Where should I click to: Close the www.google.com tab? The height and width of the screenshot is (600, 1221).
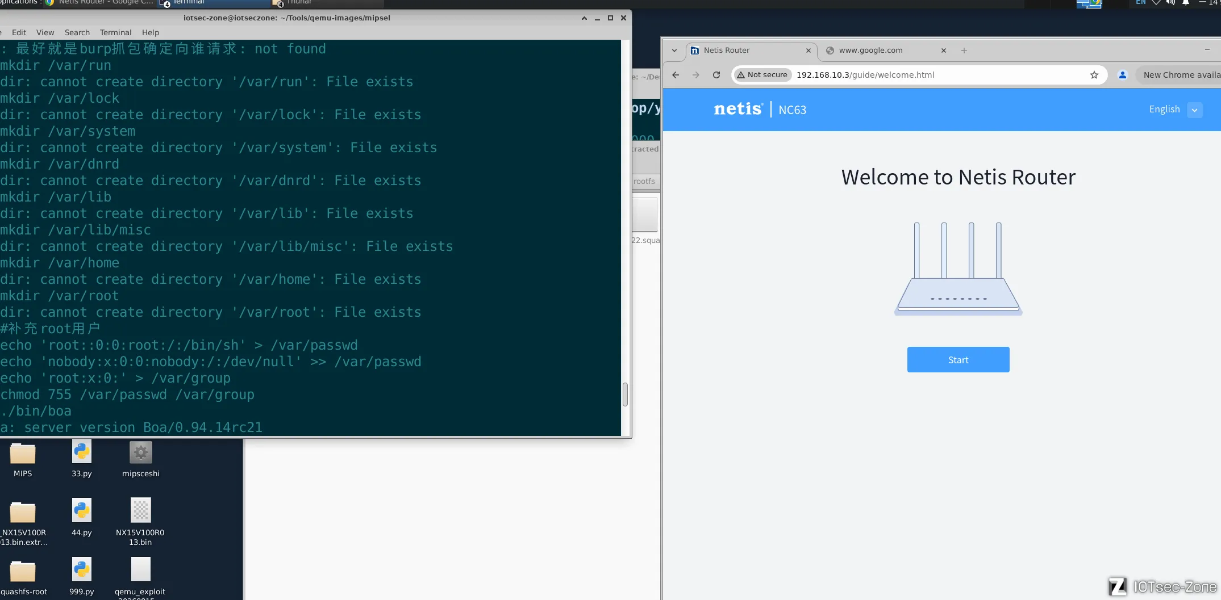tap(944, 51)
